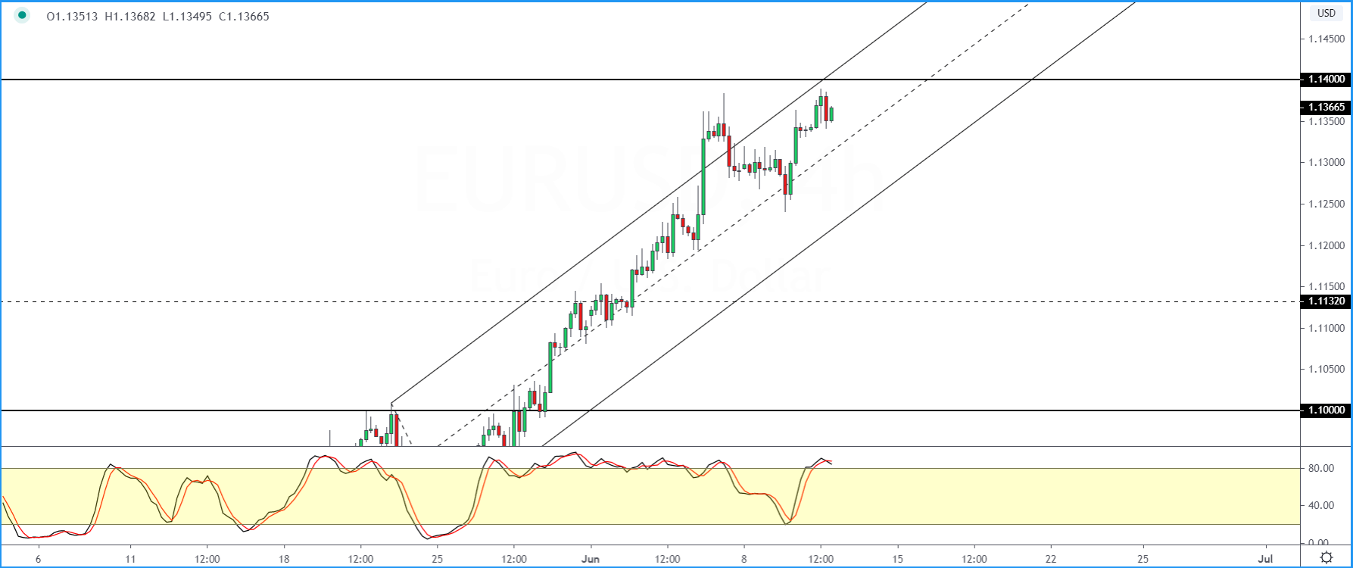Select the 1.11320 price label on the axis
This screenshot has width=1353, height=568.
pos(1324,301)
